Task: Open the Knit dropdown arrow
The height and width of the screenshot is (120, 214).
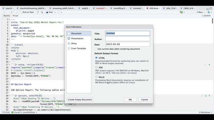Action: [55, 12]
